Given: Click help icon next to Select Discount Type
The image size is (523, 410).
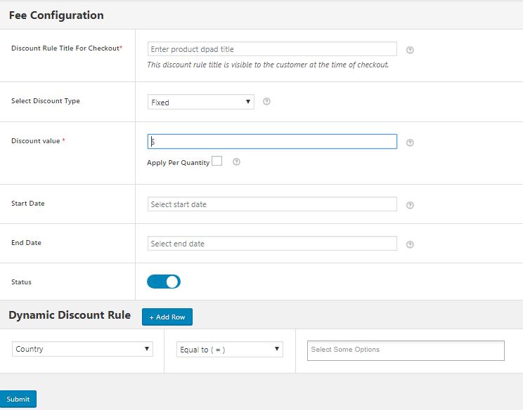Looking at the screenshot, I should click(266, 101).
